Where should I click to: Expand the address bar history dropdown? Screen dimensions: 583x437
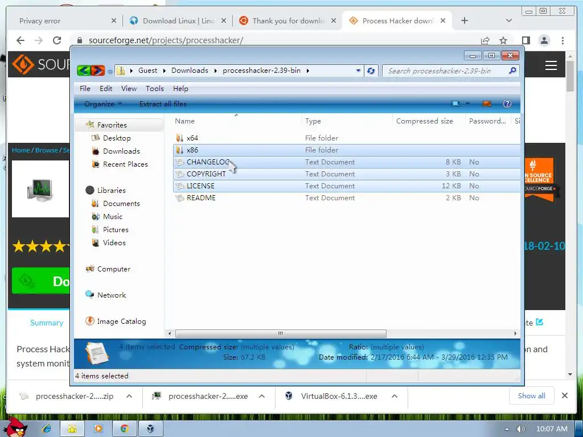pos(358,71)
